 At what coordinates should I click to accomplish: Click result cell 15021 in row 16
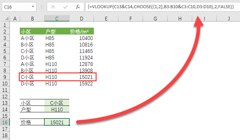coord(57,122)
